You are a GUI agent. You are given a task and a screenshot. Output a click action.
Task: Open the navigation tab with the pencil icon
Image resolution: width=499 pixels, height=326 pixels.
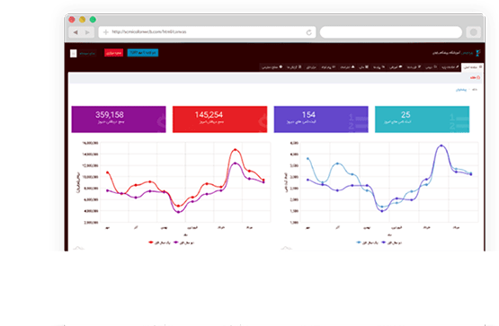point(450,66)
